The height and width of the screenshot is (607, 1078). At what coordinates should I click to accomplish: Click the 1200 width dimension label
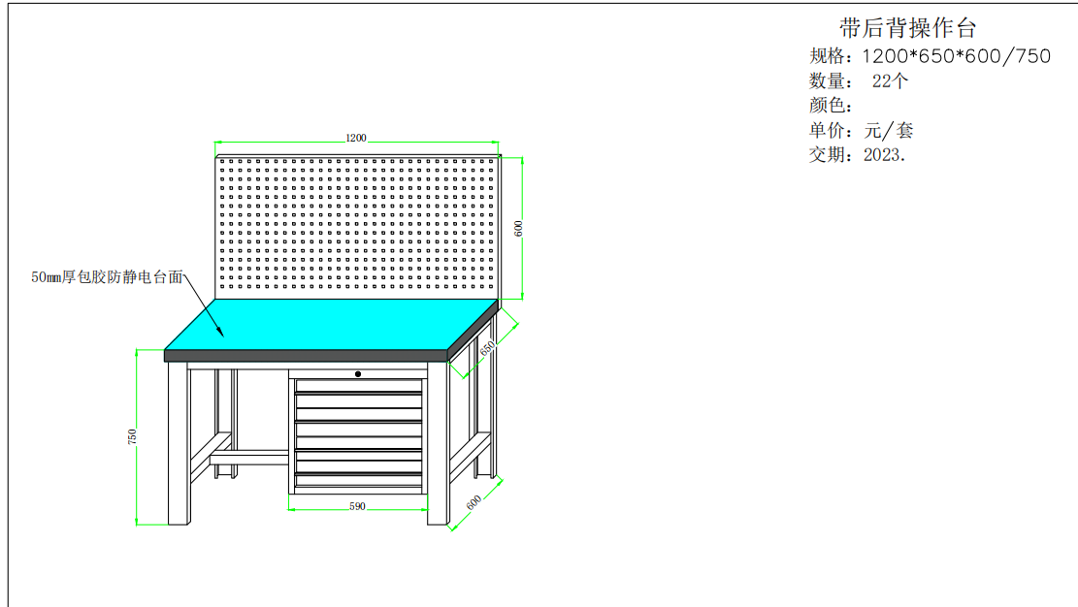tap(356, 138)
